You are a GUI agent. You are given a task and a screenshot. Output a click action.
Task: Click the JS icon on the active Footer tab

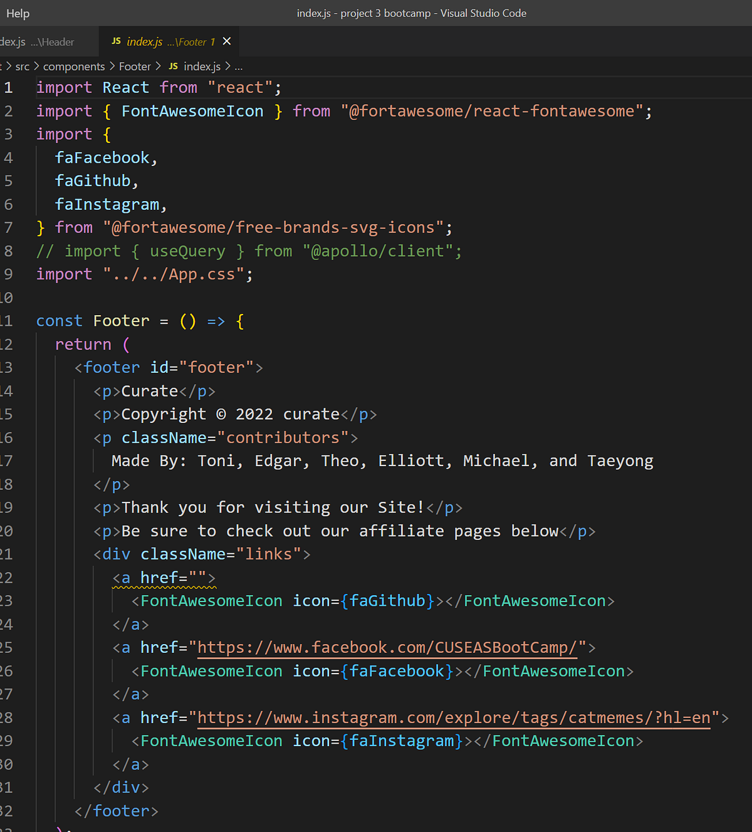116,41
